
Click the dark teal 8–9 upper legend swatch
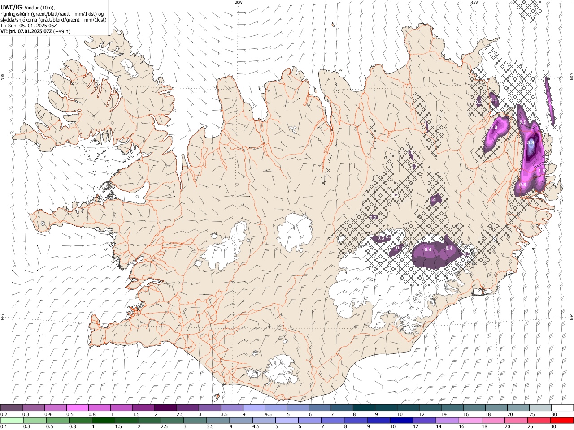[364, 408]
